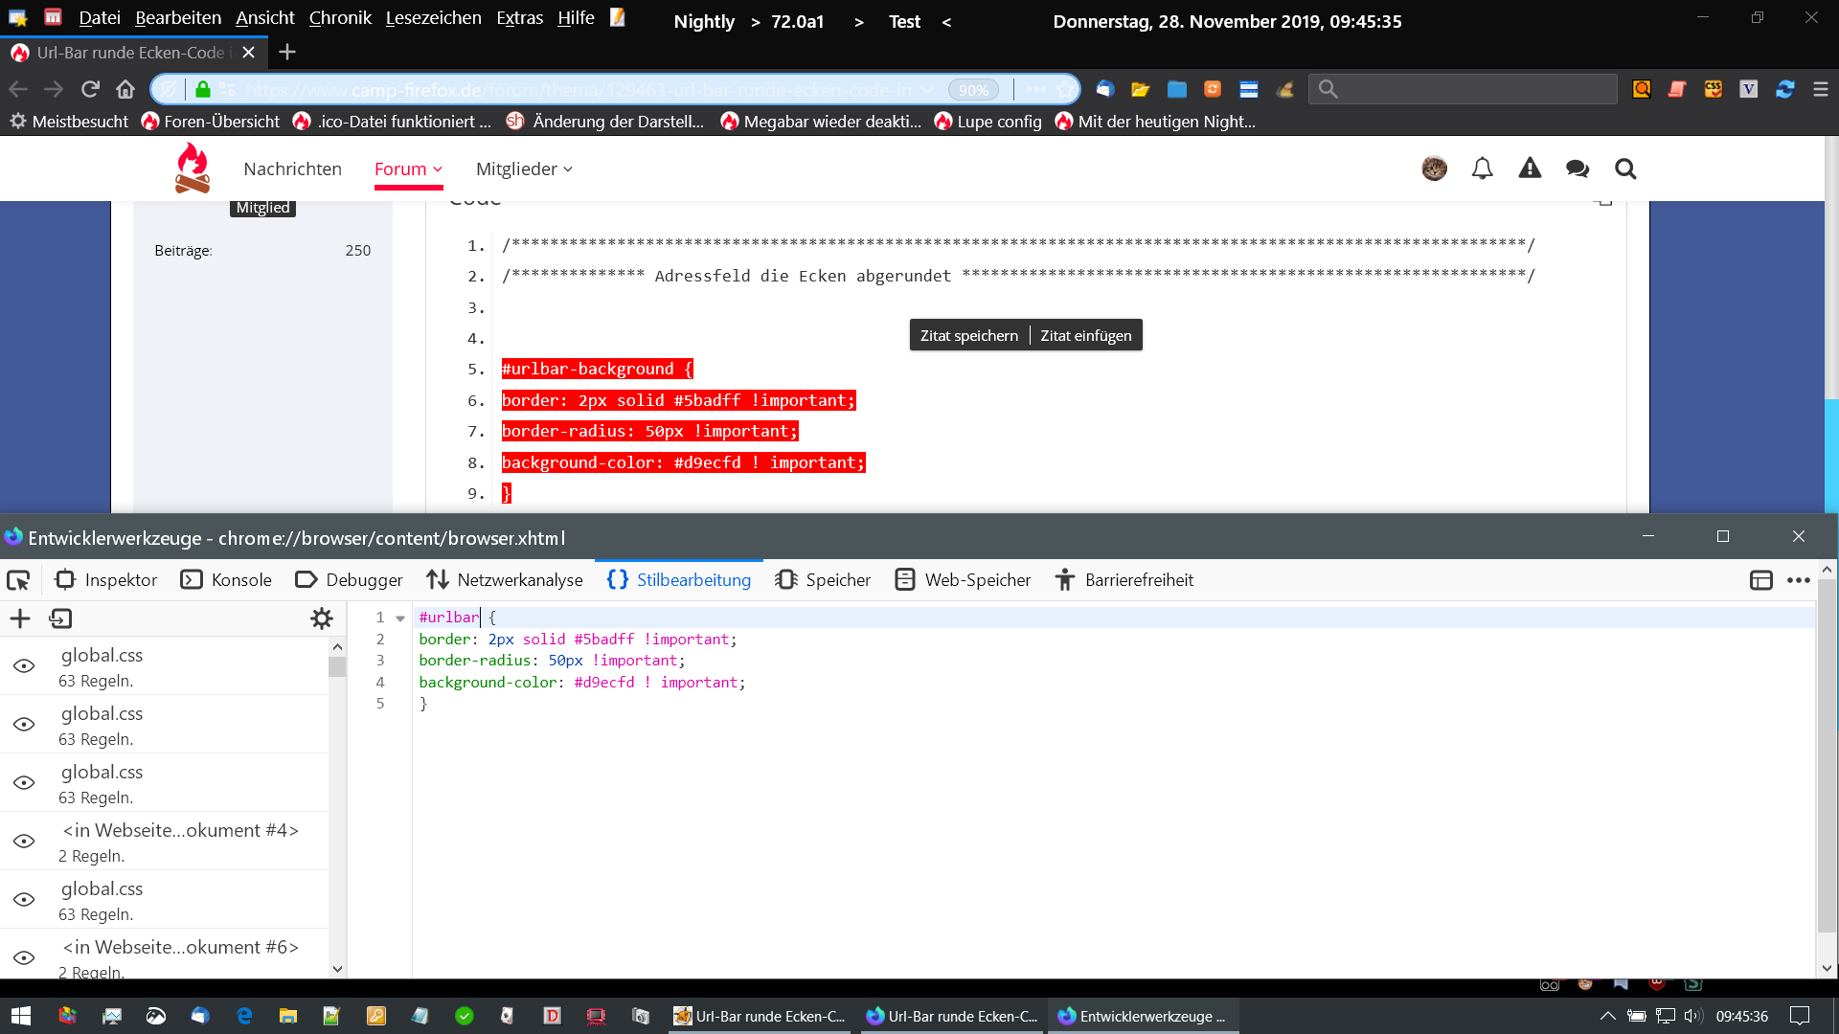Viewport: 1839px width, 1034px height.
Task: Toggle visibility of first global.css stylesheet
Action: click(24, 666)
